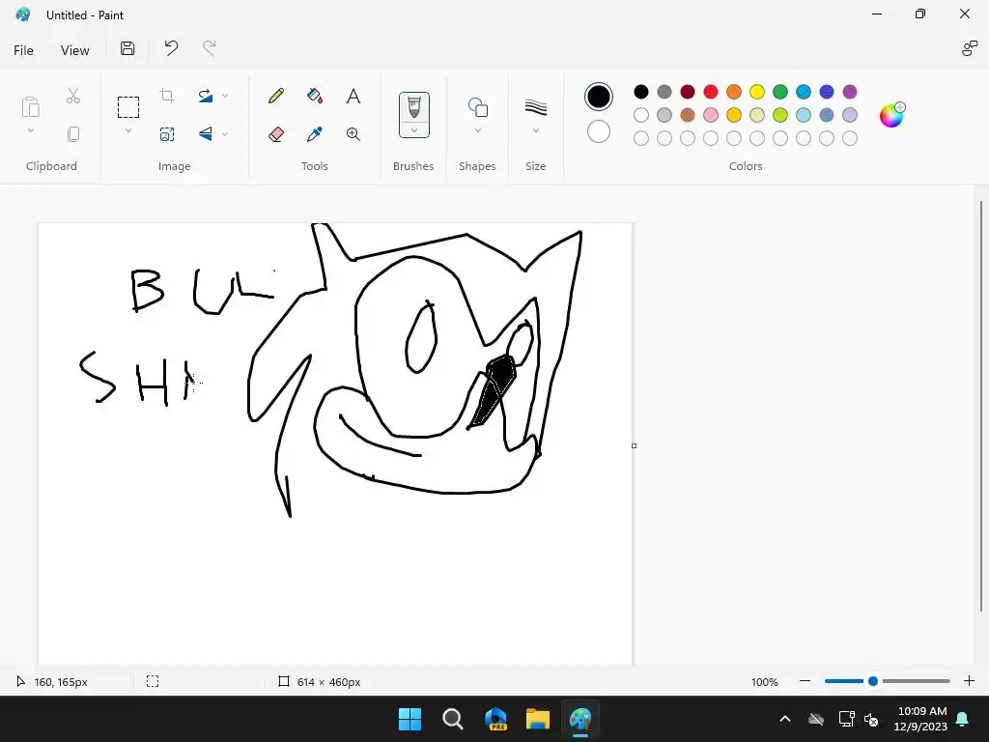Pick the purple color swatch
This screenshot has height=742, width=989.
click(x=850, y=92)
